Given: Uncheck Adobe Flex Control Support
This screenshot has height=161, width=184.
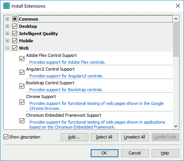Looking at the screenshot, I should pyautogui.click(x=22, y=59).
